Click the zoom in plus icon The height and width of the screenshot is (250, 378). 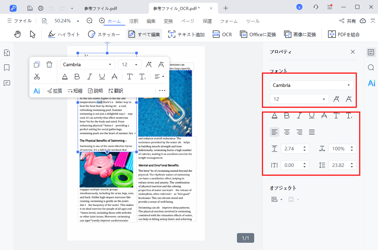pos(102,21)
